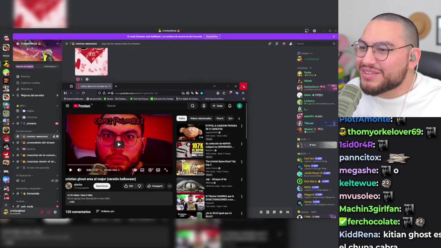Viewport: 441px width, 248px height.
Task: Play the video with the center play button
Action: [x=119, y=144]
